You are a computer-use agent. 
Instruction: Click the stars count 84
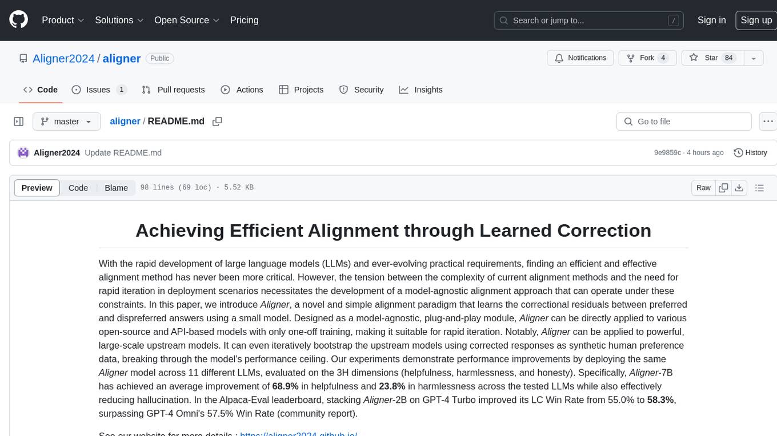tap(728, 58)
